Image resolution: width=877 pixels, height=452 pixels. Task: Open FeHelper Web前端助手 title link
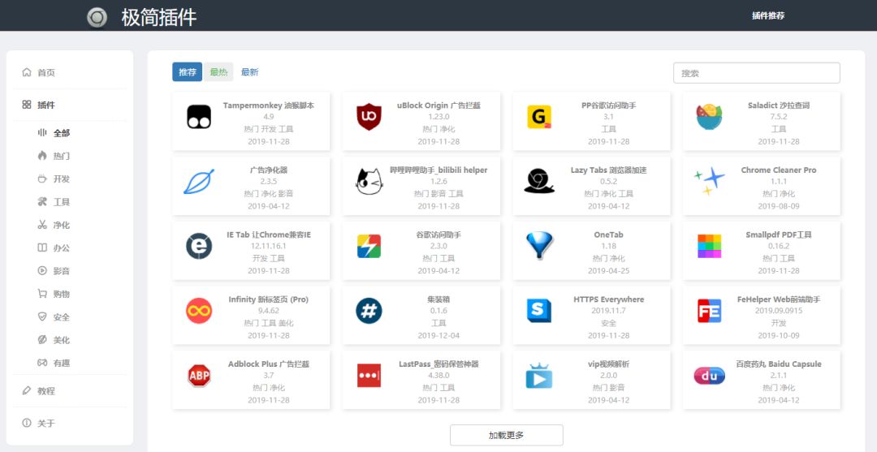[x=779, y=299]
